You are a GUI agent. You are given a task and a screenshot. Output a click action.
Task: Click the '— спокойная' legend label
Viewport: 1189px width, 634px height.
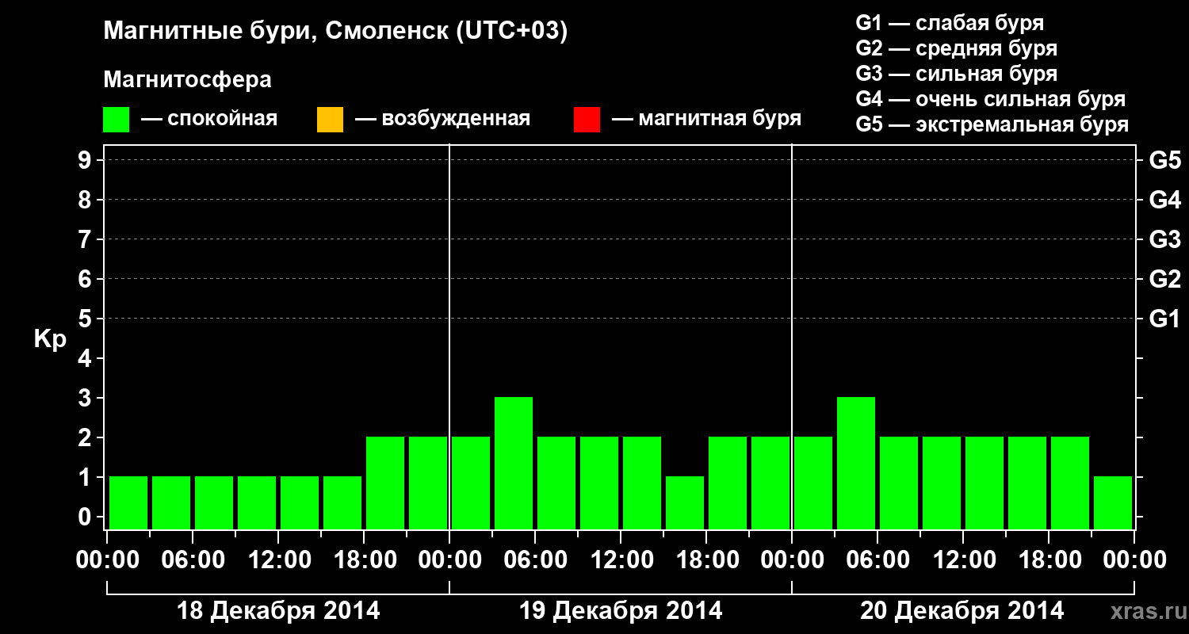[x=209, y=120]
